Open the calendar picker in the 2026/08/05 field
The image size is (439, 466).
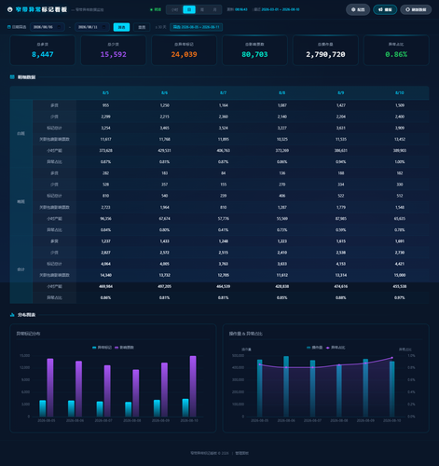pyautogui.click(x=59, y=27)
